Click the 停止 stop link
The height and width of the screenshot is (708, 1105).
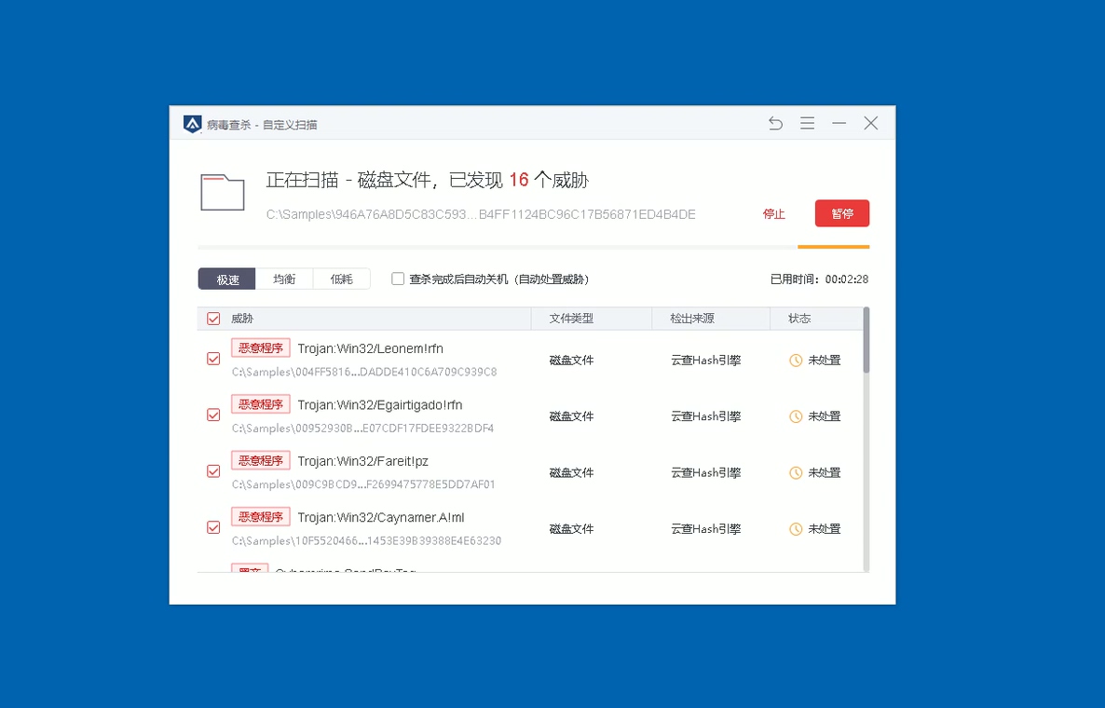[774, 213]
